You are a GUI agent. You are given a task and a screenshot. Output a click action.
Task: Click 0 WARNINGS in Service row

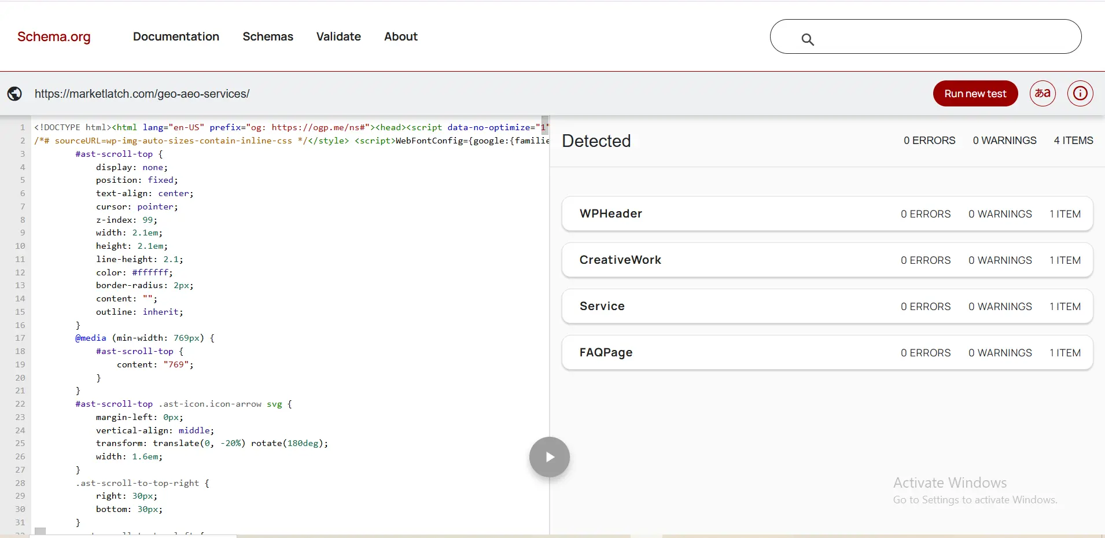coord(1000,307)
